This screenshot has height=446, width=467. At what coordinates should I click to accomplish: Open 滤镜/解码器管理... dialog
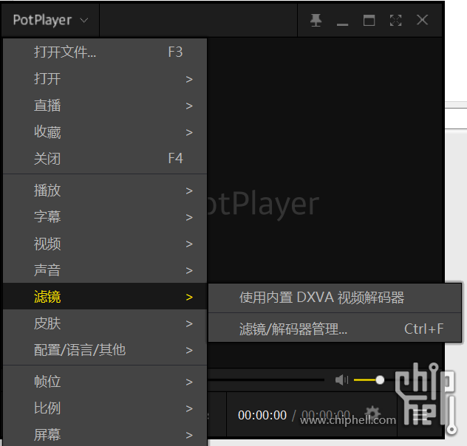pyautogui.click(x=335, y=329)
